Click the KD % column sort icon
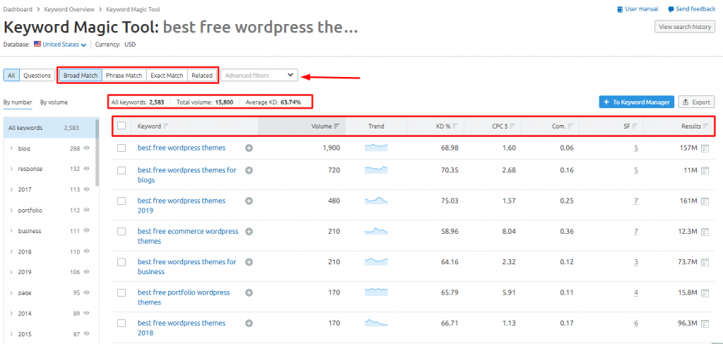 click(x=455, y=126)
